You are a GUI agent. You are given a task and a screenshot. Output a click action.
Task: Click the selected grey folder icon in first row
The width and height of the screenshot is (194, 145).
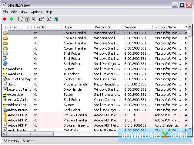[5, 33]
